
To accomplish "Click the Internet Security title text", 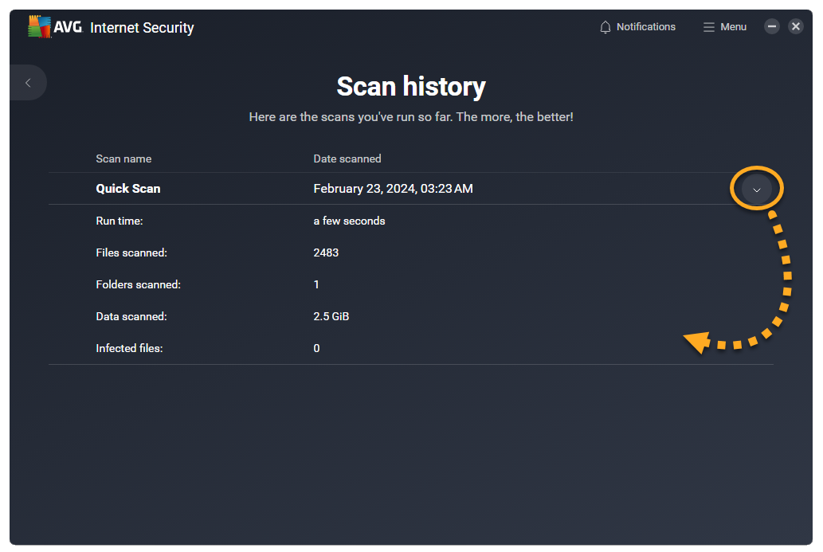I will tap(142, 28).
